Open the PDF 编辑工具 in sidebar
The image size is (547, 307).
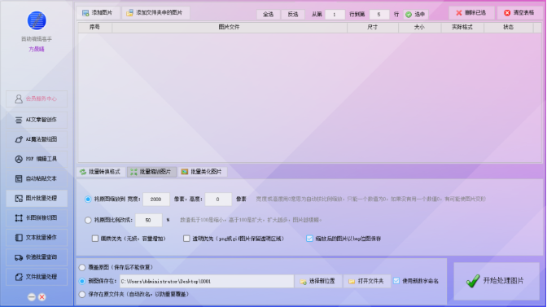click(37, 159)
